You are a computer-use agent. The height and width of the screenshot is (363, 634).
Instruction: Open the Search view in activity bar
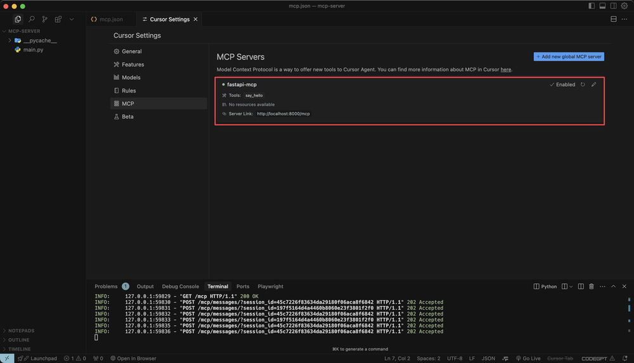(x=32, y=20)
